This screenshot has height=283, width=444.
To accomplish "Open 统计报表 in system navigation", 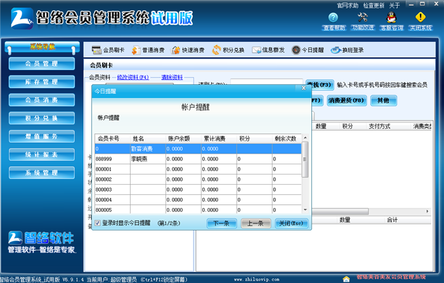I will 42,154.
